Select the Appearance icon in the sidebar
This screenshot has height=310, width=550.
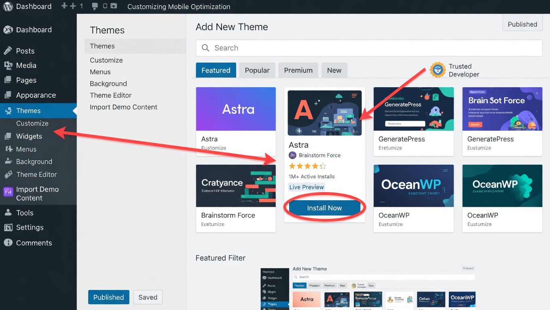coord(8,95)
